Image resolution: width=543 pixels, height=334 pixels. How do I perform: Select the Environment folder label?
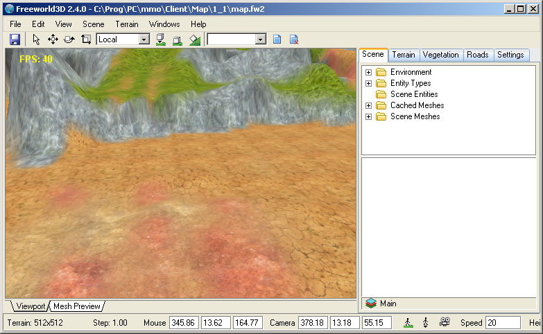click(411, 72)
